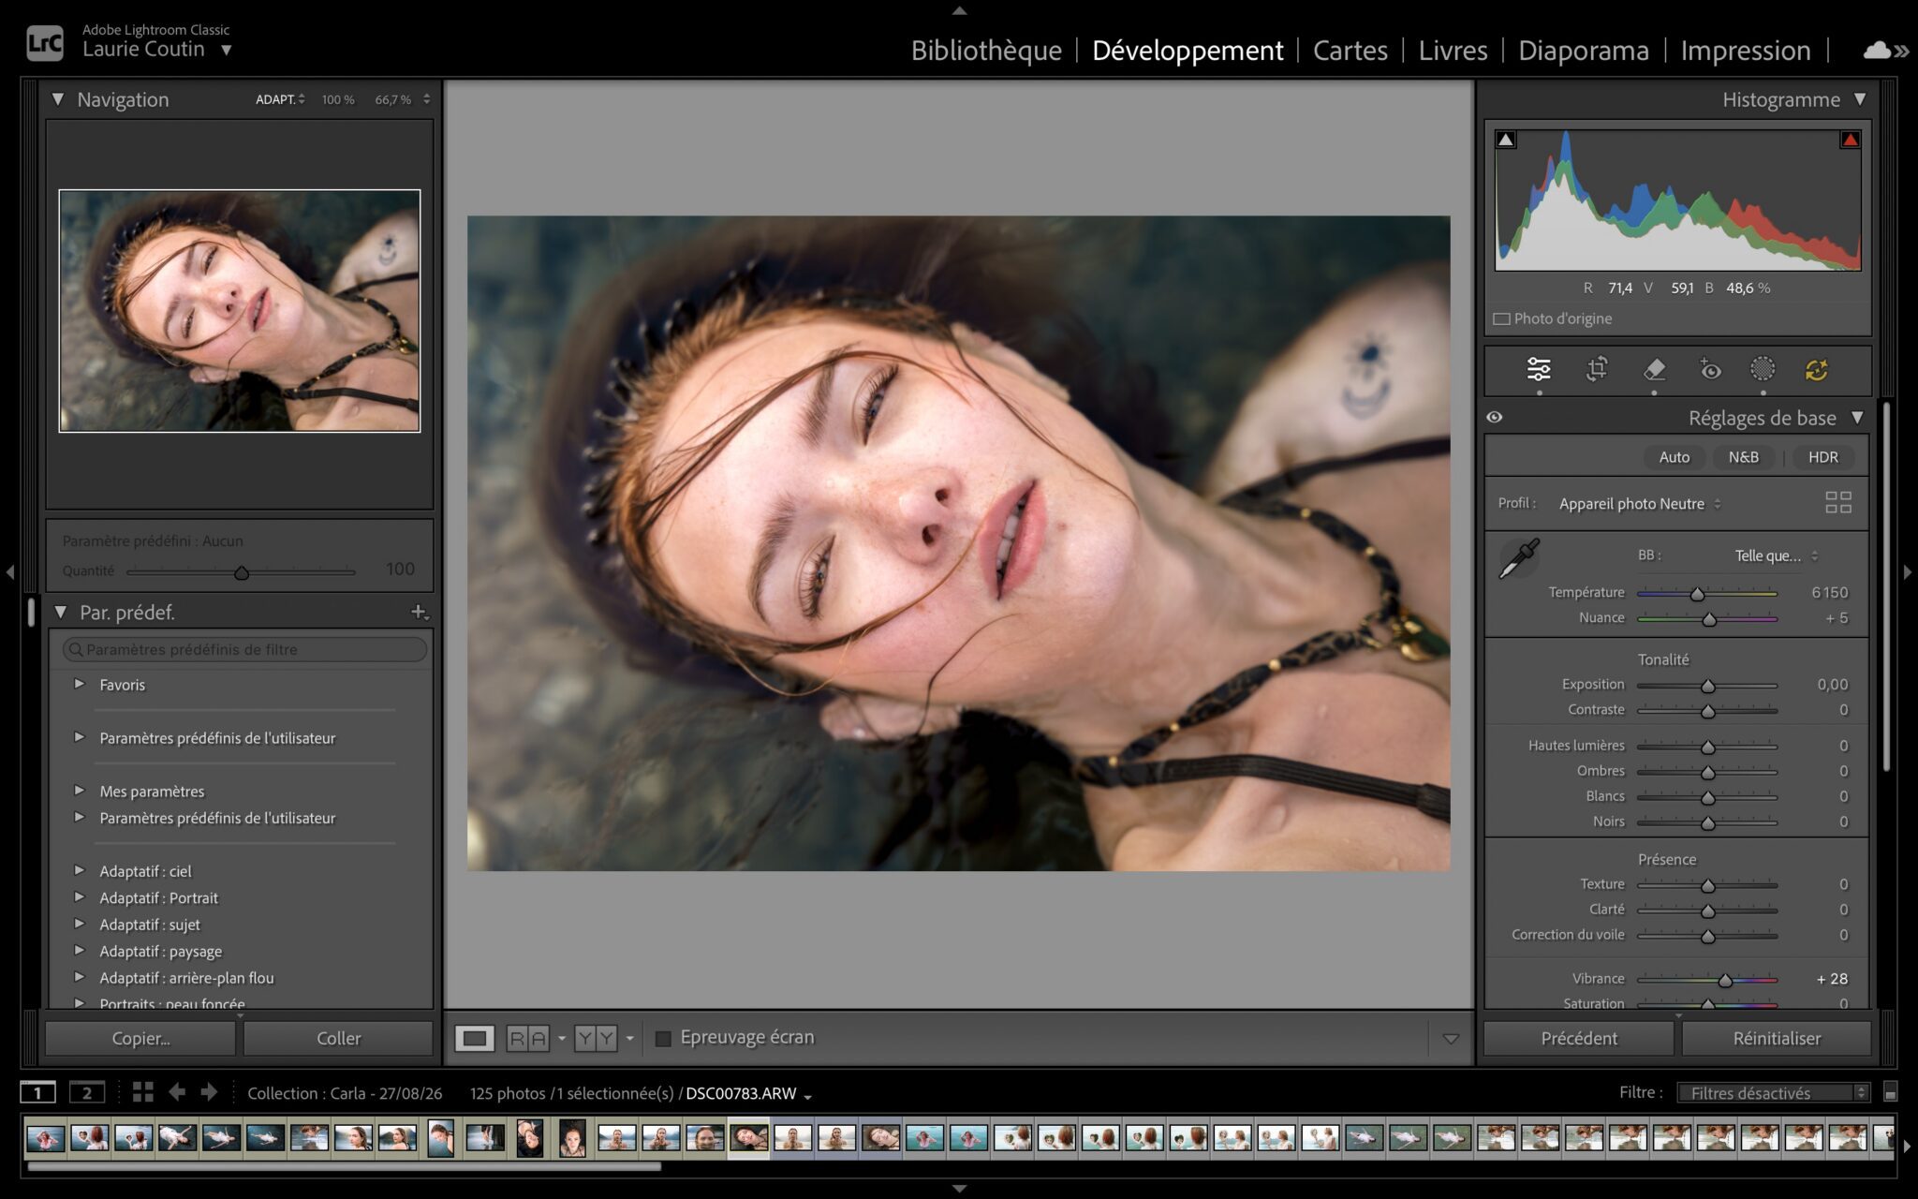Viewport: 1918px width, 1199px height.
Task: Pick the white balance eyedropper tool
Action: pyautogui.click(x=1519, y=558)
